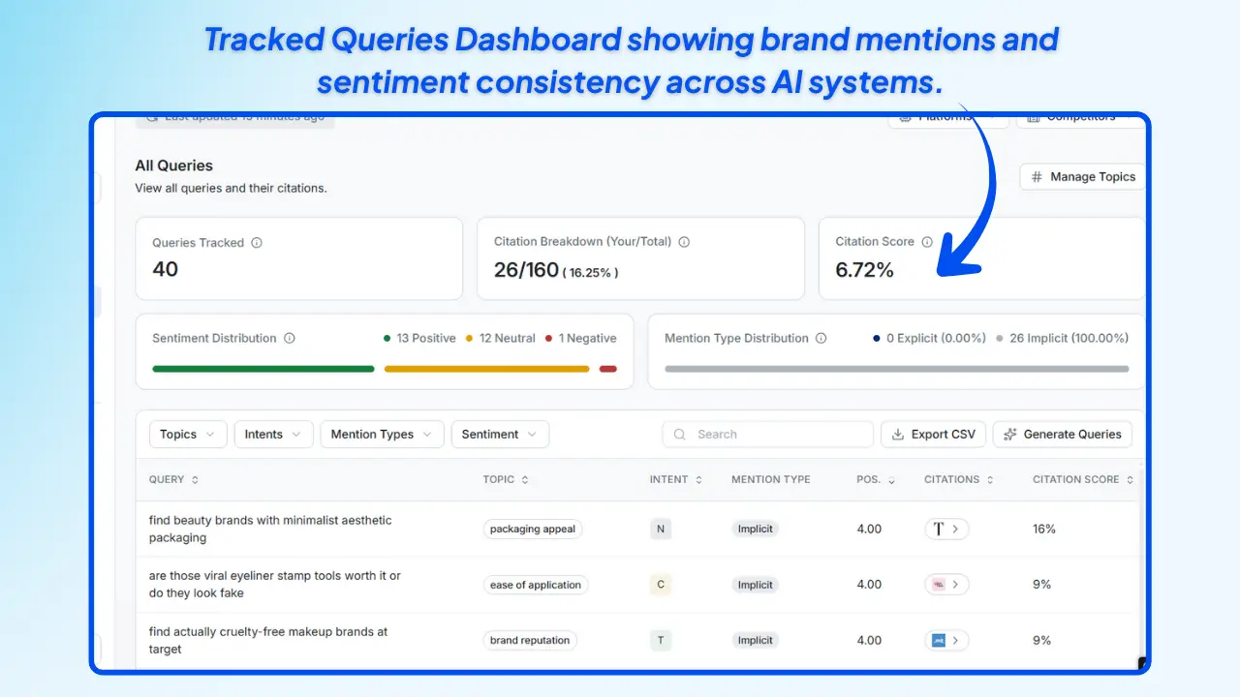Open the Sentiment filter dropdown

pyautogui.click(x=500, y=434)
